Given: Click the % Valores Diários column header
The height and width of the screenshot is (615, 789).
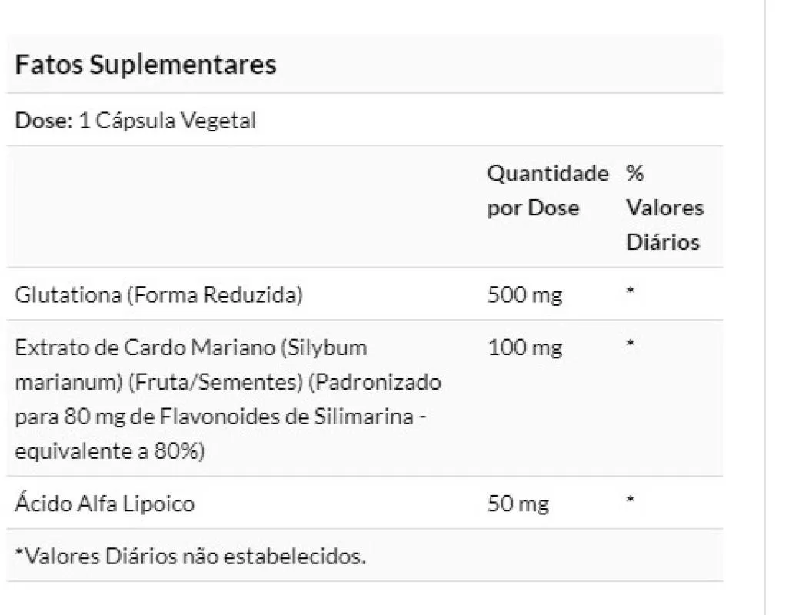Looking at the screenshot, I should (664, 208).
